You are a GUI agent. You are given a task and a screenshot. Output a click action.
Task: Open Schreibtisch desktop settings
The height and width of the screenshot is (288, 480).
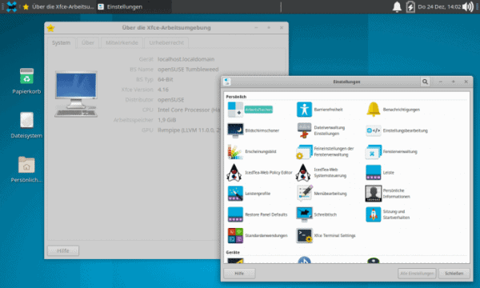(317, 215)
